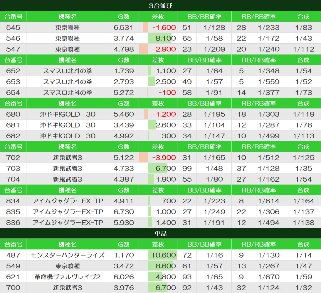Click combined rate 1/119 cell
Image resolution: width=321 pixels, height=293 pixels.
[303, 114]
